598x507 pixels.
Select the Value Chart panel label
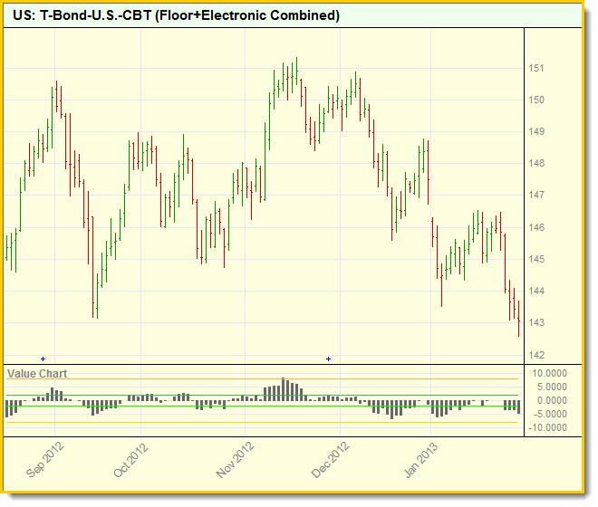37,373
